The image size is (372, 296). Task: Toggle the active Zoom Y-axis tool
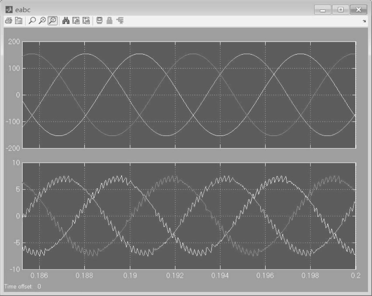[x=52, y=21]
